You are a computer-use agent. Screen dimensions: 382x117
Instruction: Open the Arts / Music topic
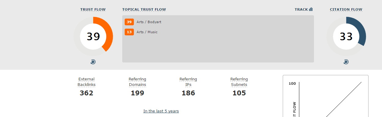tap(147, 32)
